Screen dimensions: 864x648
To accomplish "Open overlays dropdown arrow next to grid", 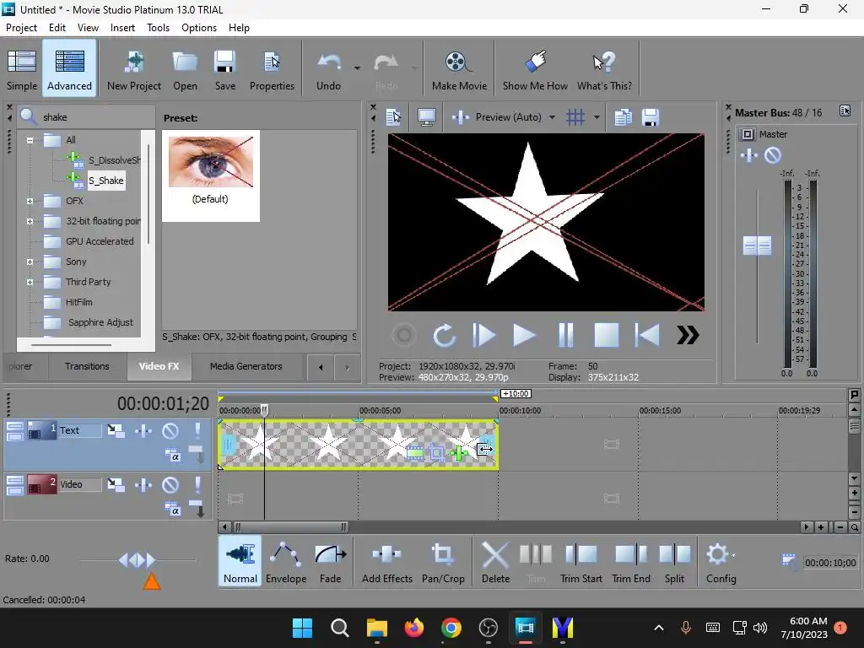I will point(597,117).
